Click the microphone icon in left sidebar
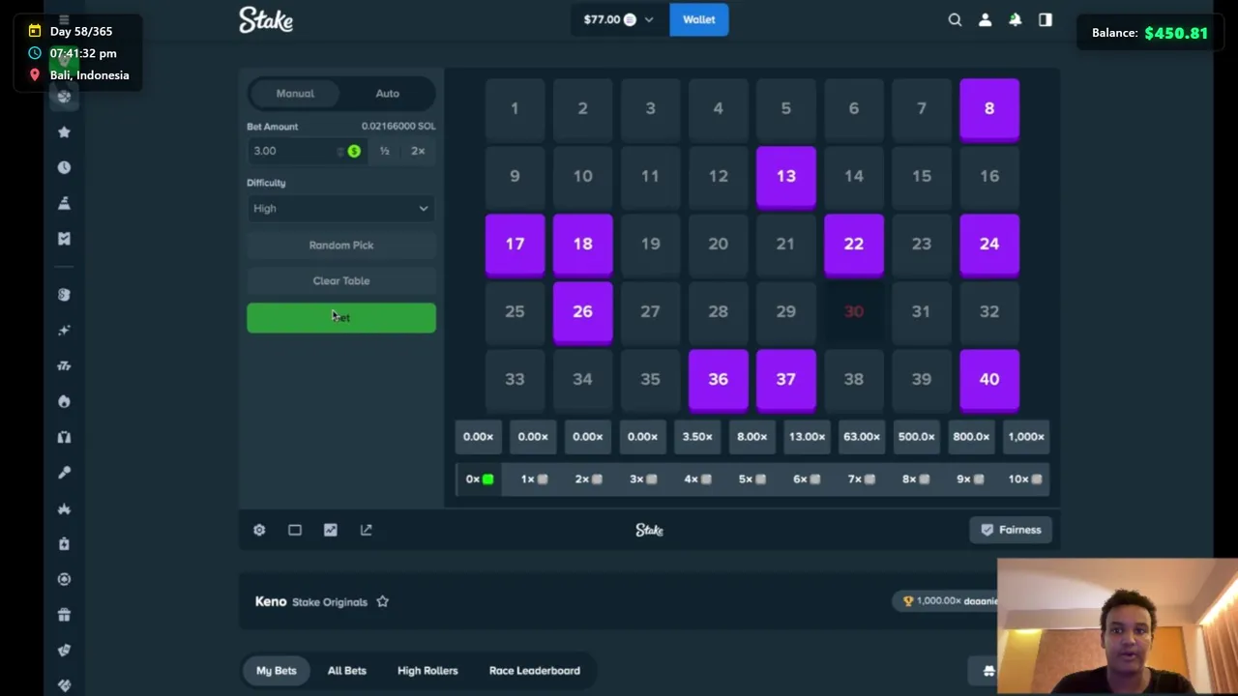 coord(64,473)
